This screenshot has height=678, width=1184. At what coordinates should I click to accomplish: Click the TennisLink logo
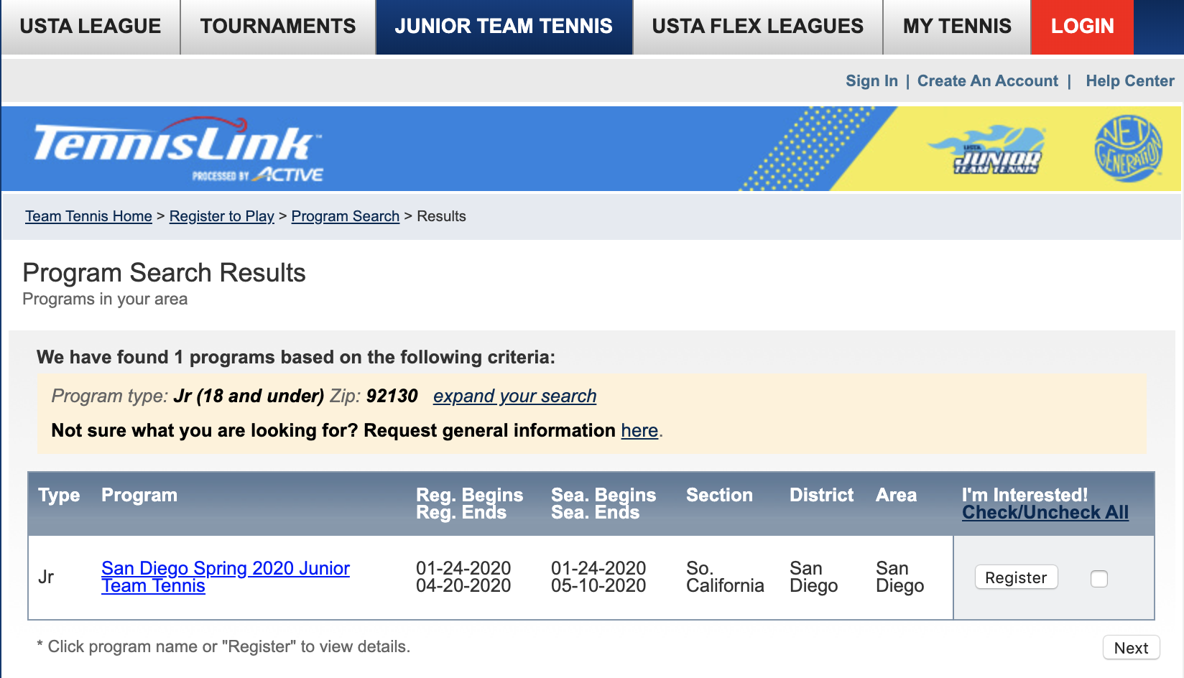(177, 149)
